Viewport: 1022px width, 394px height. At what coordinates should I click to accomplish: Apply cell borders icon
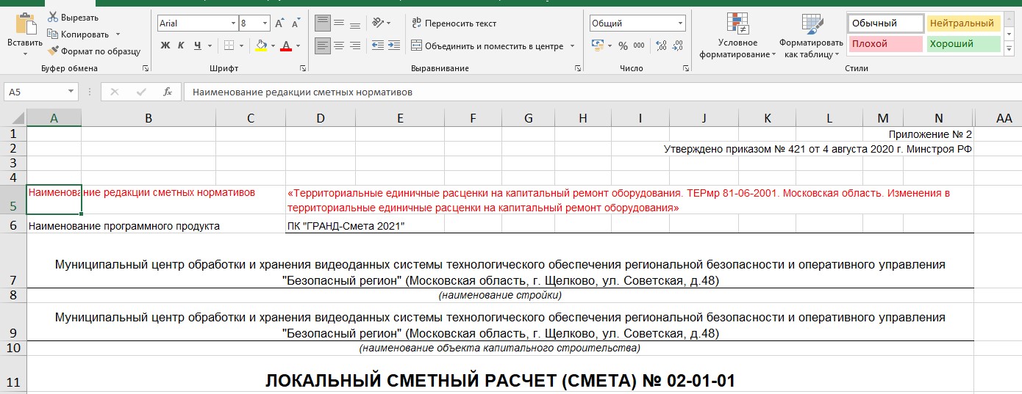pos(229,45)
